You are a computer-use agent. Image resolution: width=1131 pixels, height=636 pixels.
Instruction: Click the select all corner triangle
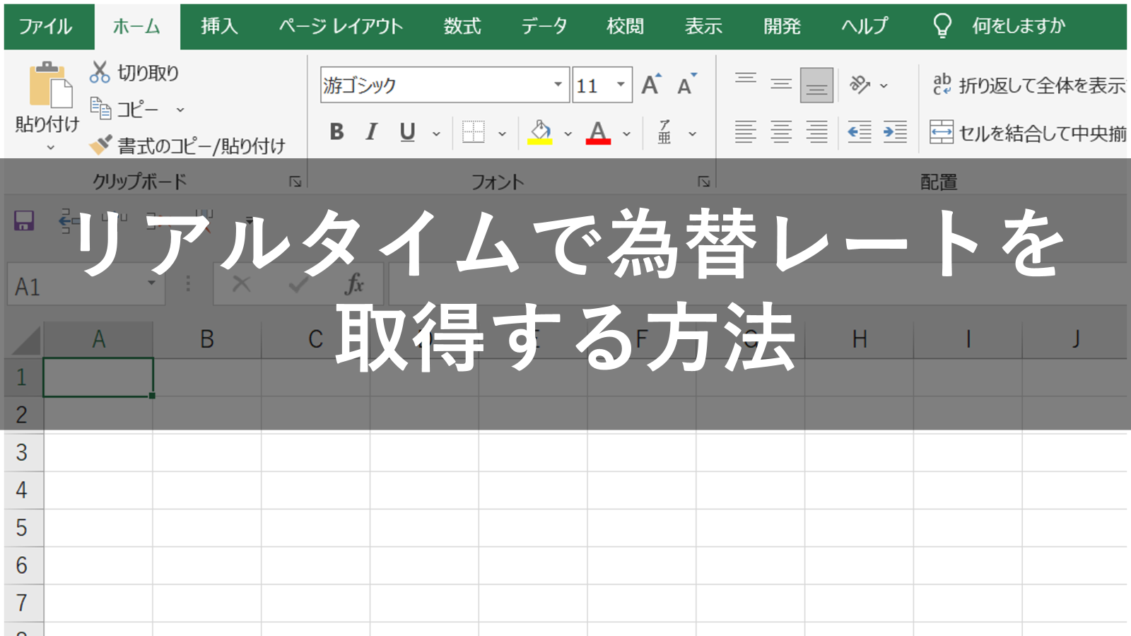(x=27, y=340)
